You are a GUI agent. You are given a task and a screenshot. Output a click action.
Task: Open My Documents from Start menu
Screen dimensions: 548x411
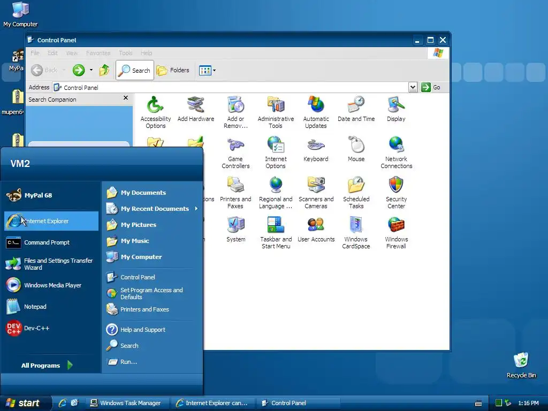tap(153, 193)
